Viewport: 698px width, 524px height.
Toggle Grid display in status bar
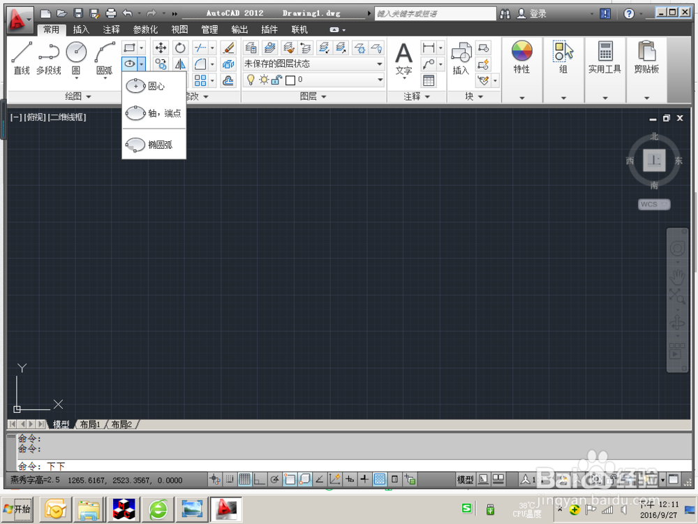(x=244, y=479)
